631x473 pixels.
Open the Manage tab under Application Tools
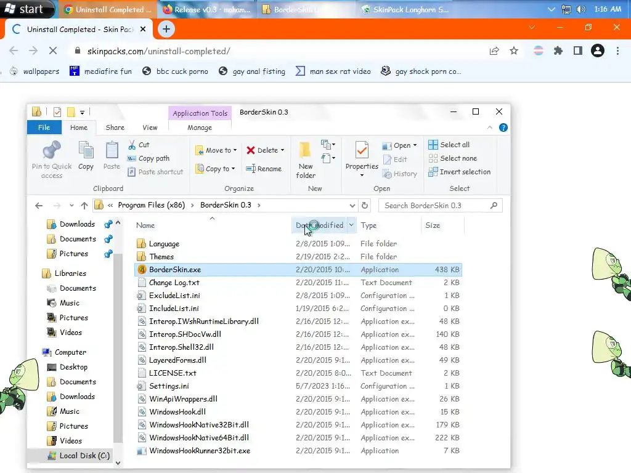(x=200, y=127)
